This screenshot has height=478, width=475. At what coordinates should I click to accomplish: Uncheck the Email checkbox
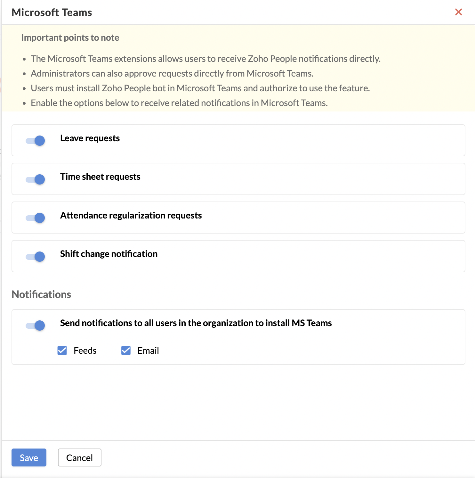click(126, 350)
